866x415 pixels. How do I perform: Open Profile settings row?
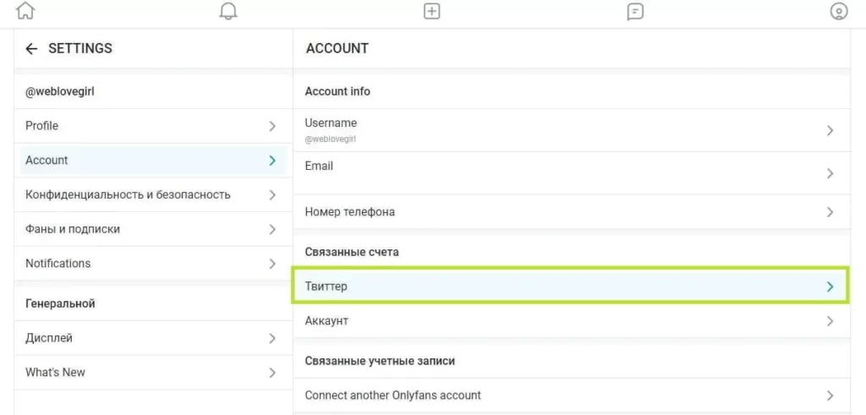[x=153, y=126]
